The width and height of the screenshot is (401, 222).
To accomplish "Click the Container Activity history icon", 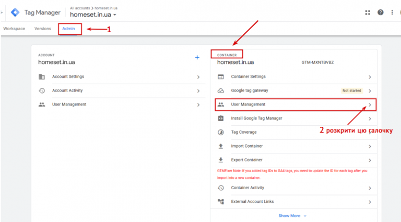I will [x=221, y=188].
